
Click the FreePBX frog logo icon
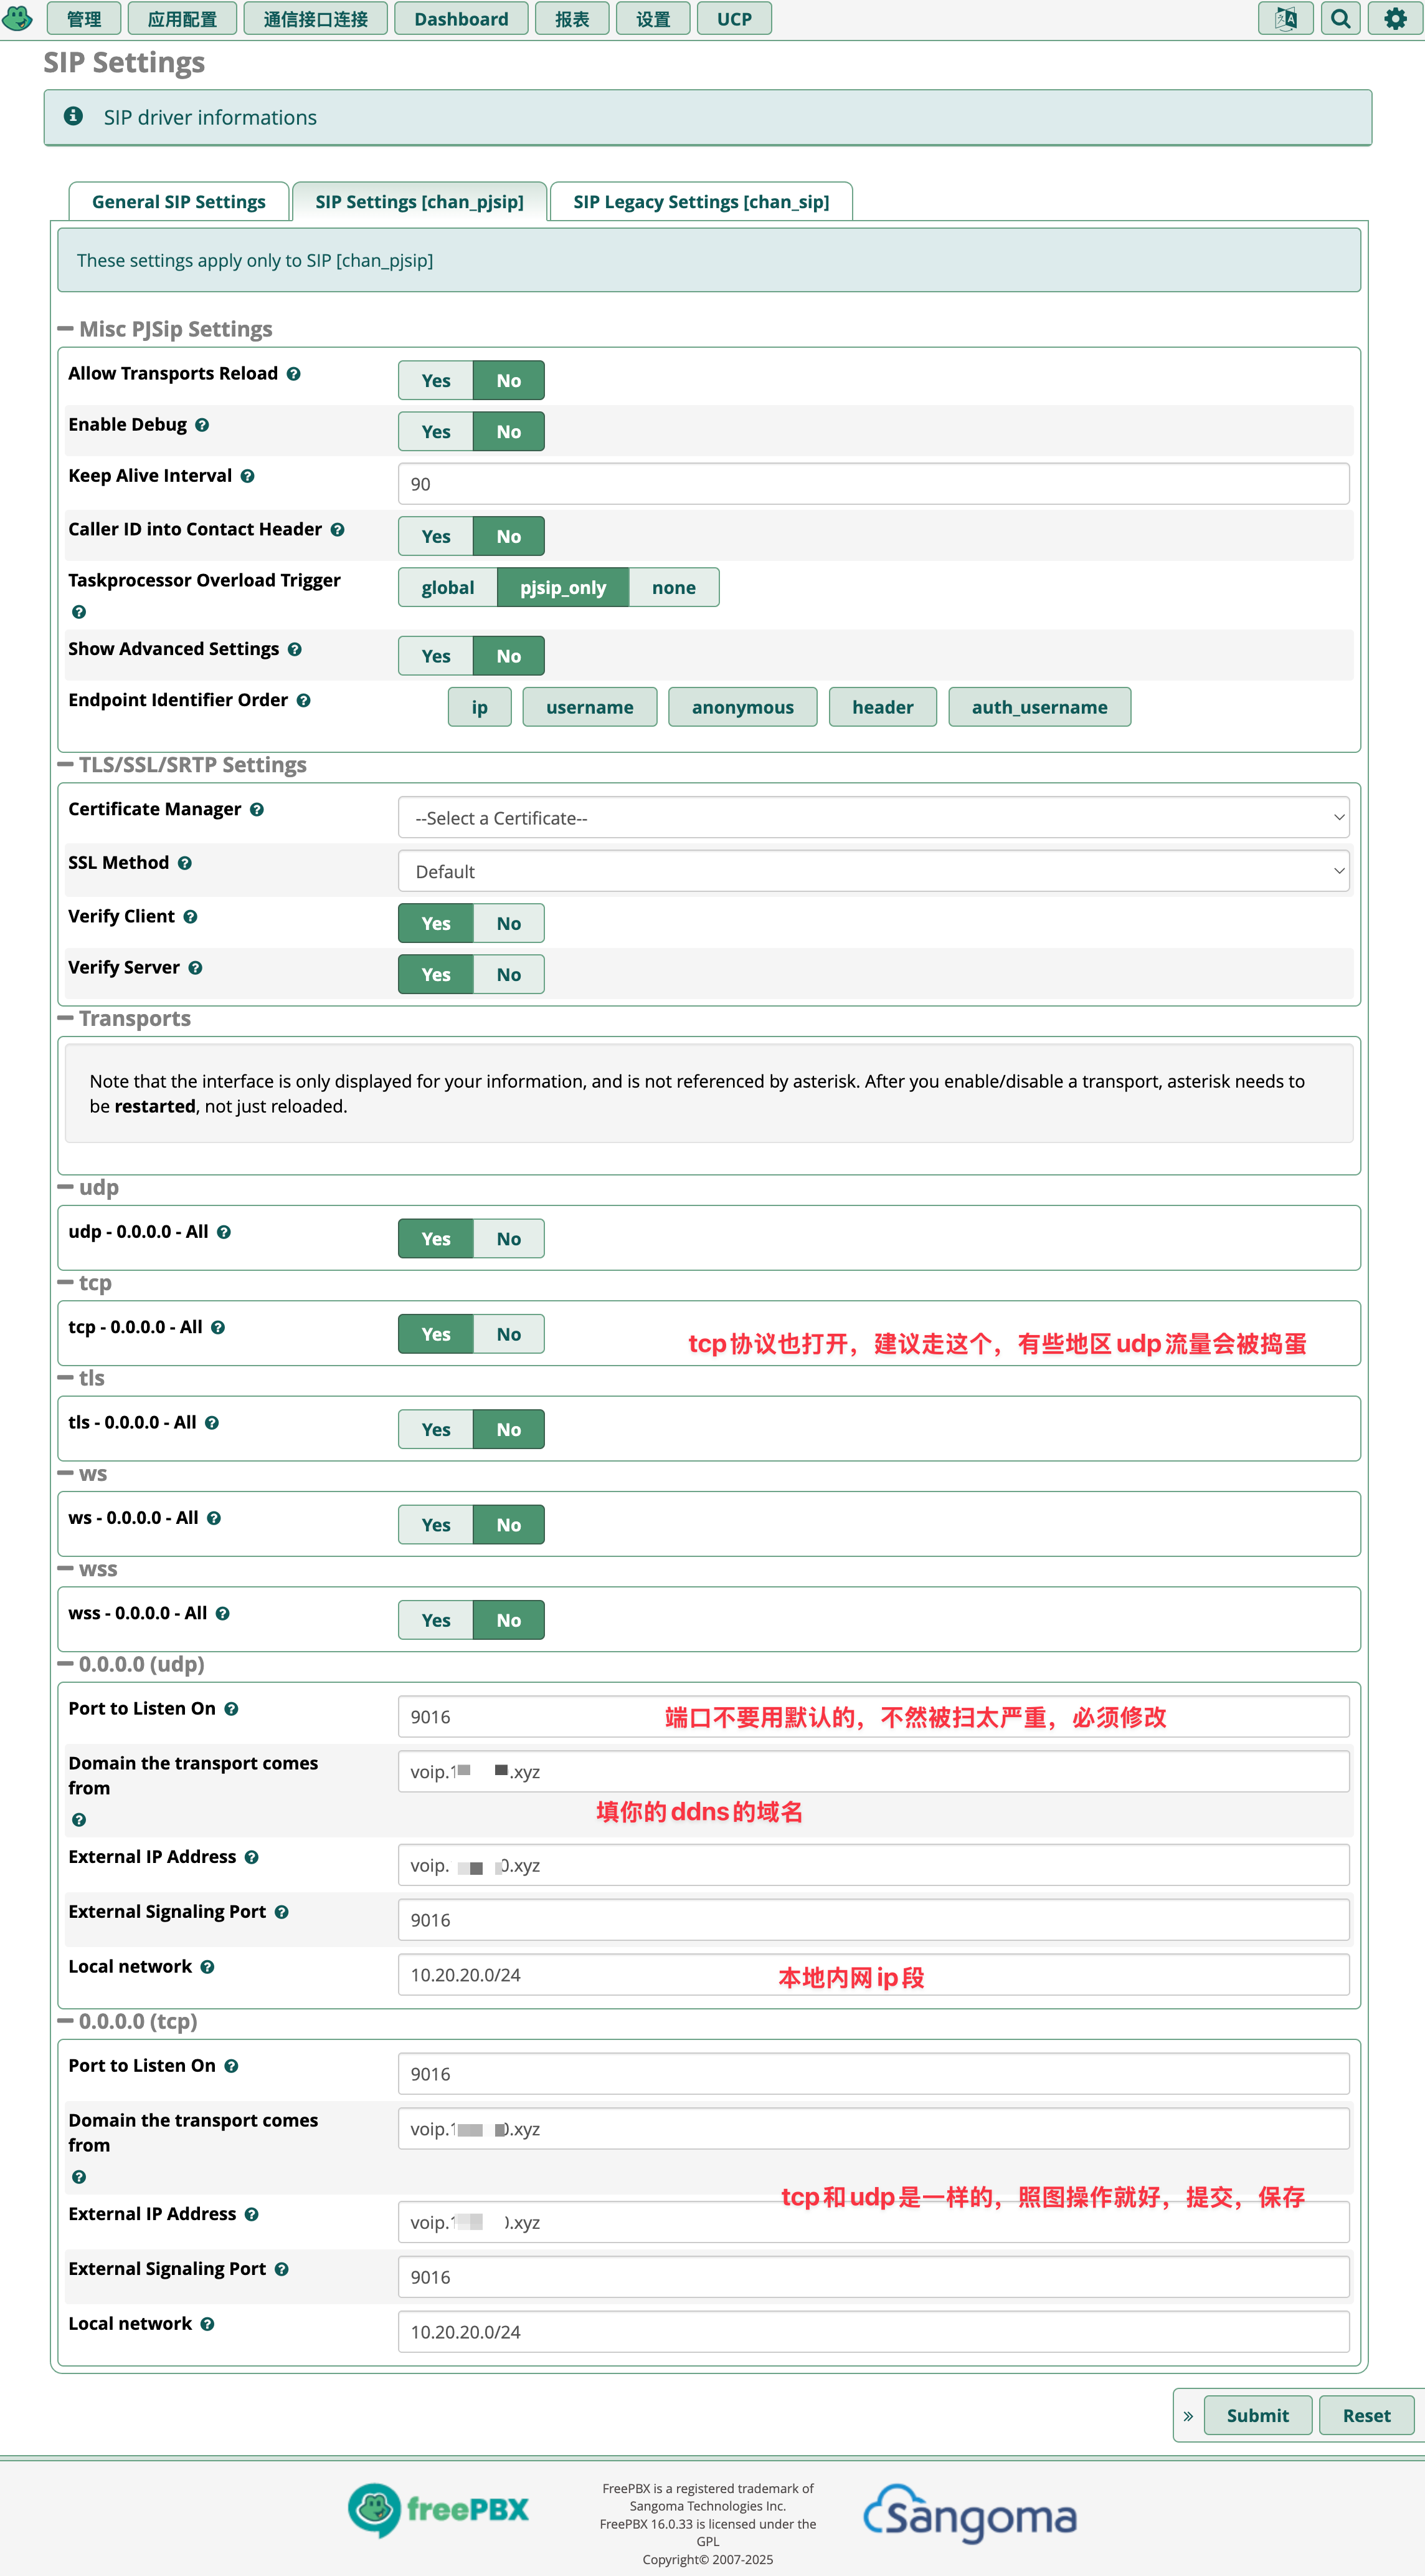pyautogui.click(x=17, y=18)
